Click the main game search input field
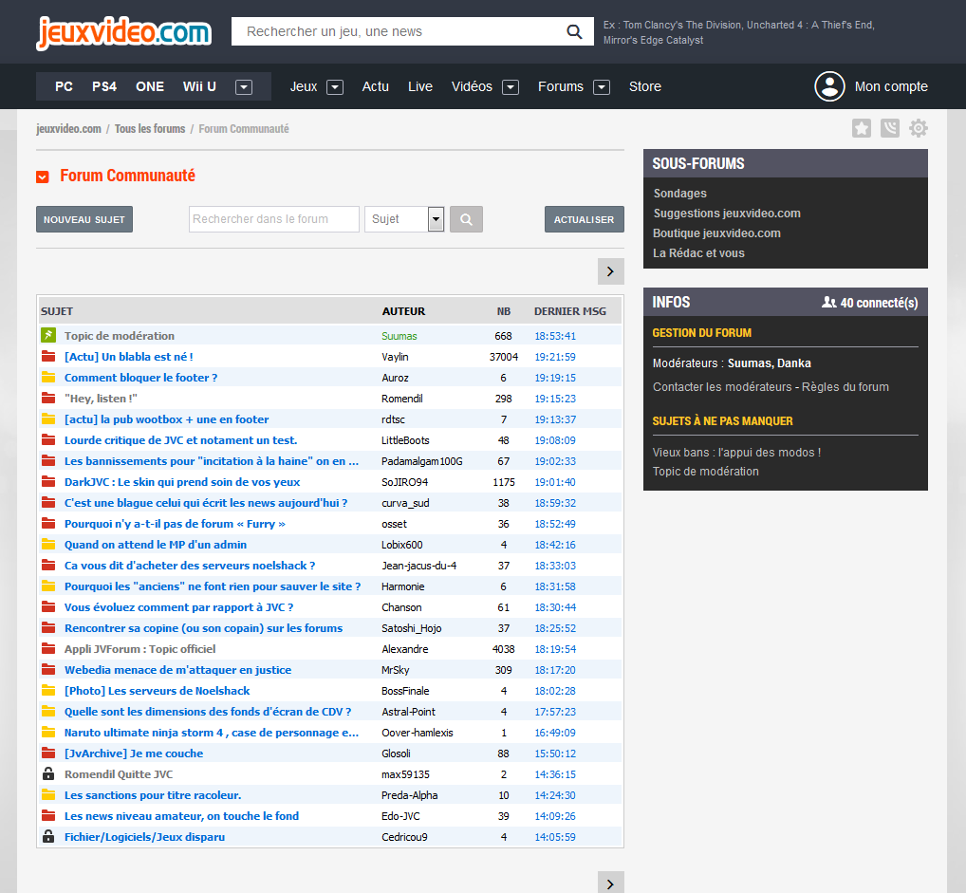966x893 pixels. pos(398,31)
